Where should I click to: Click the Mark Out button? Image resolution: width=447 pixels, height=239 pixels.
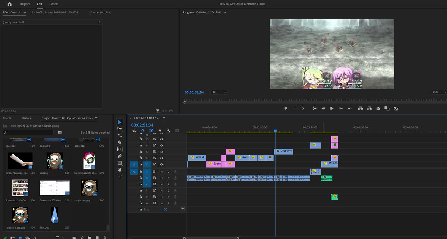[303, 108]
